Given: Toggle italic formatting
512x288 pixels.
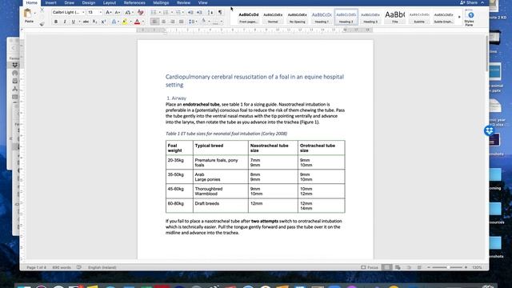Looking at the screenshot, I should (65, 22).
